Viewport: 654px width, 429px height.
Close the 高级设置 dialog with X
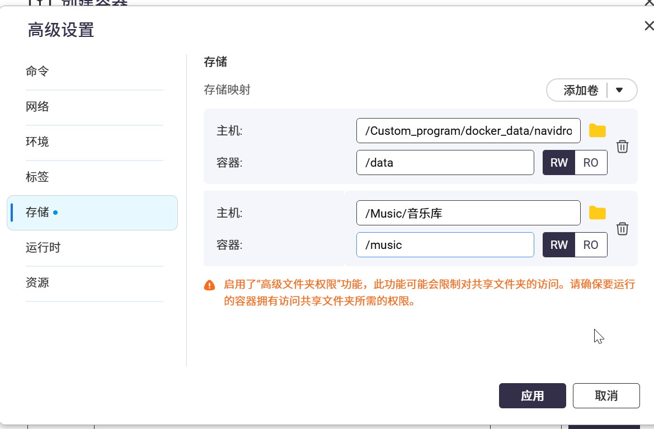tap(648, 26)
